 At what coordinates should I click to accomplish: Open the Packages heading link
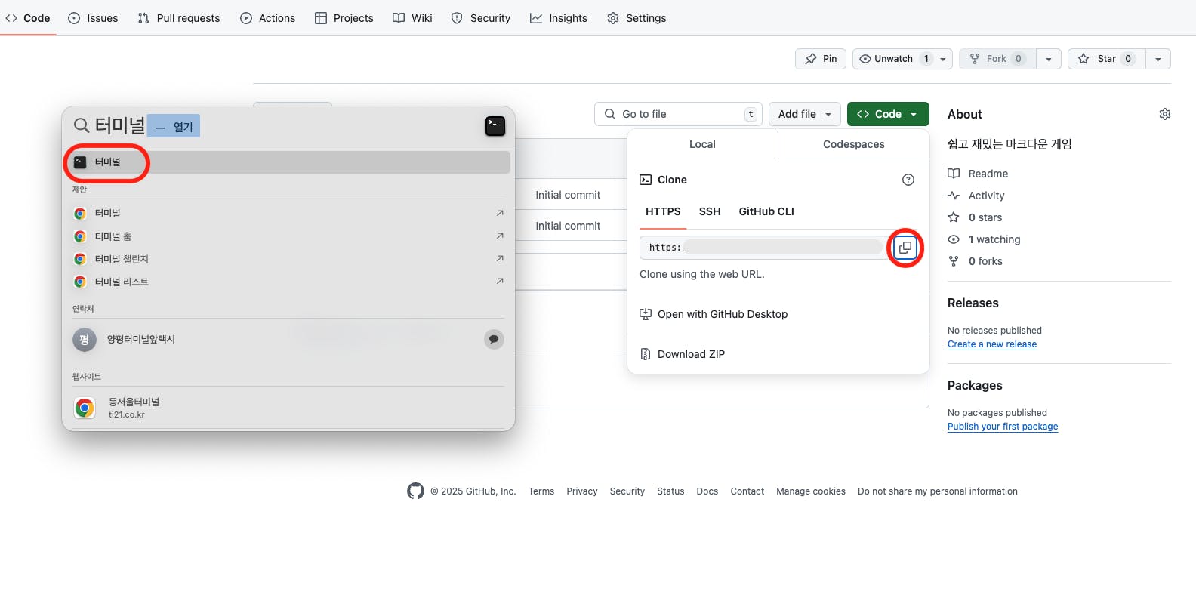975,385
